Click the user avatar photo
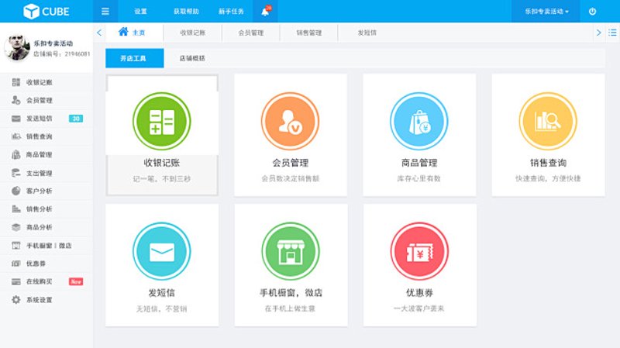The height and width of the screenshot is (348, 620). pyautogui.click(x=17, y=48)
